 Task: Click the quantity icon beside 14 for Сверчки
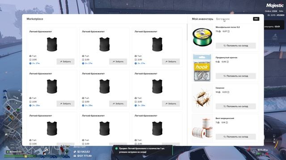coord(219,92)
